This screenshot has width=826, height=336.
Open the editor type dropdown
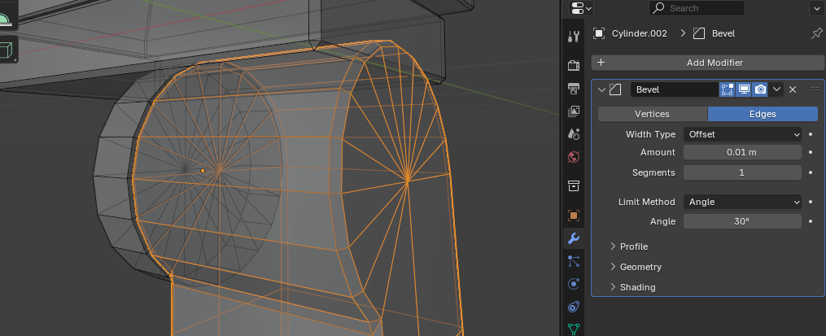581,8
